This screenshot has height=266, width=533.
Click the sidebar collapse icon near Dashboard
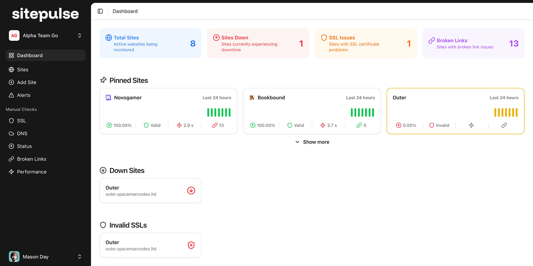[100, 11]
